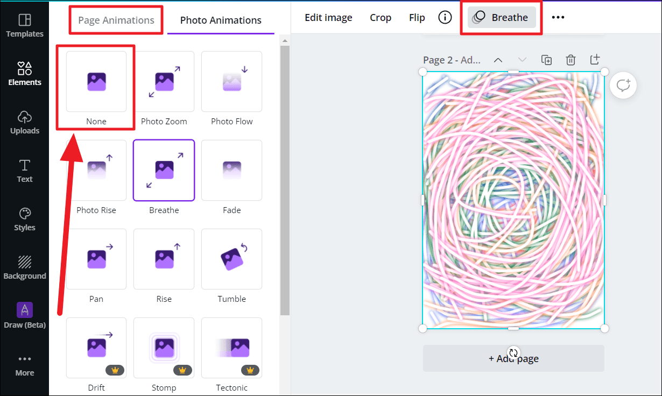Switch to the Page Animations tab
Viewport: 662px width, 396px height.
[116, 20]
